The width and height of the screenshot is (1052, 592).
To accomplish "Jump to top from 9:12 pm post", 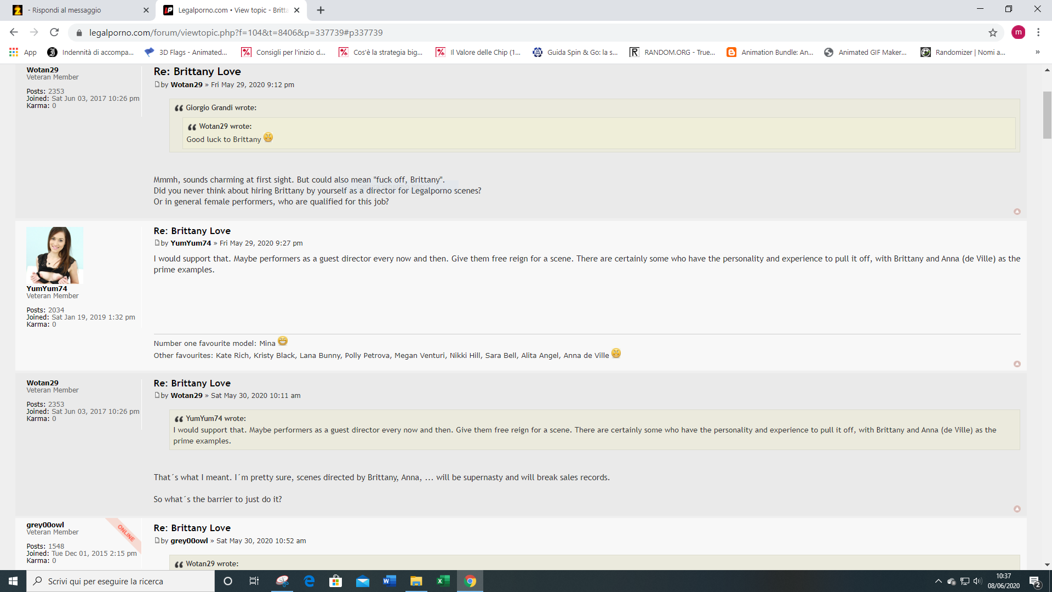I will (x=1017, y=212).
